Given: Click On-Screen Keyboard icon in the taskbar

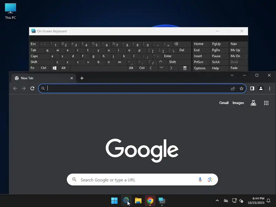Looking at the screenshot, I should point(162,201).
